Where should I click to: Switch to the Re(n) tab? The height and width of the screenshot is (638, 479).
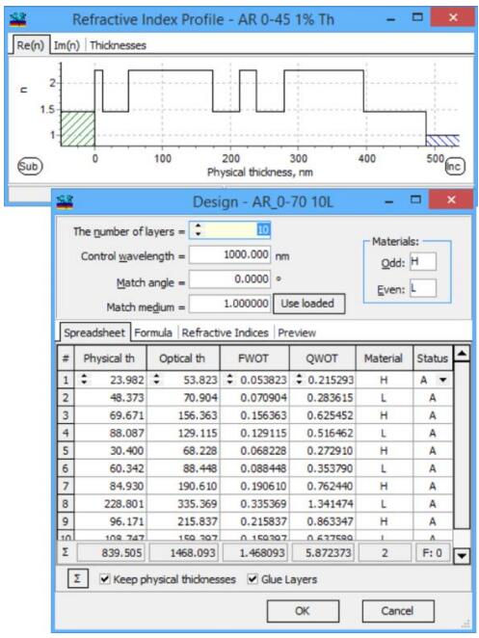31,44
